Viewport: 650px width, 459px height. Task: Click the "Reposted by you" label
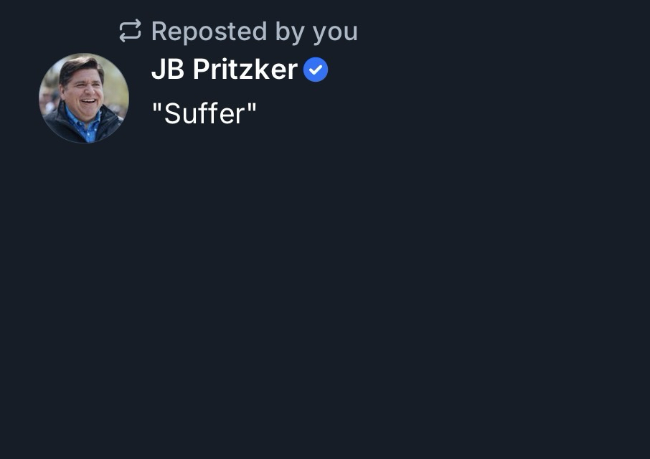[254, 31]
